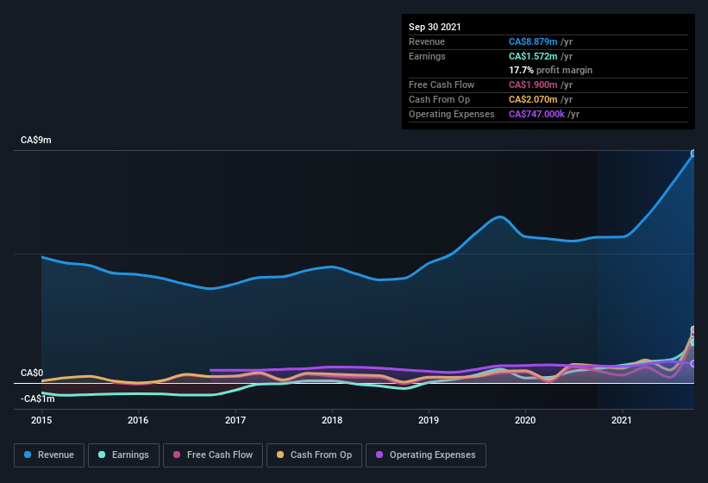This screenshot has width=708, height=483.
Task: Click the purple Operating Expenses end marker
Action: [x=693, y=363]
